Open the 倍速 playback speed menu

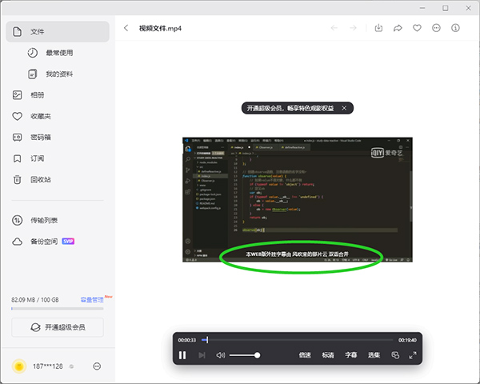305,355
